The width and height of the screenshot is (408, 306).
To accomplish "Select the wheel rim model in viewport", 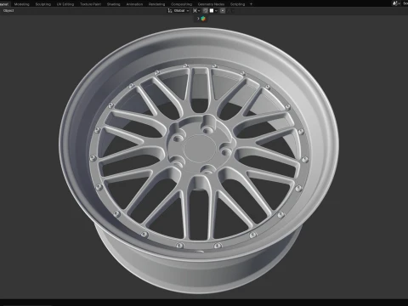I will (x=199, y=160).
